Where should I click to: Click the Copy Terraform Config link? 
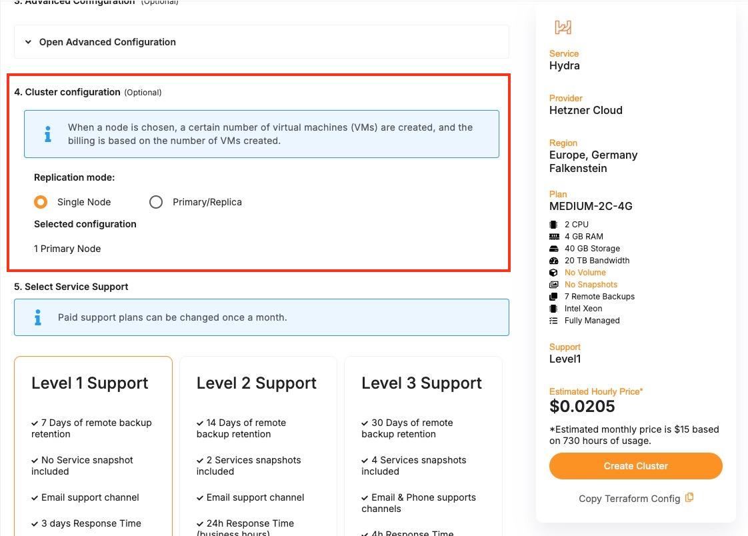[629, 499]
